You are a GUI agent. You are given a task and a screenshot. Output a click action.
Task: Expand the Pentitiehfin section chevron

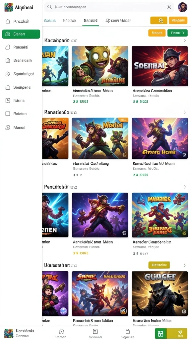(x=184, y=187)
